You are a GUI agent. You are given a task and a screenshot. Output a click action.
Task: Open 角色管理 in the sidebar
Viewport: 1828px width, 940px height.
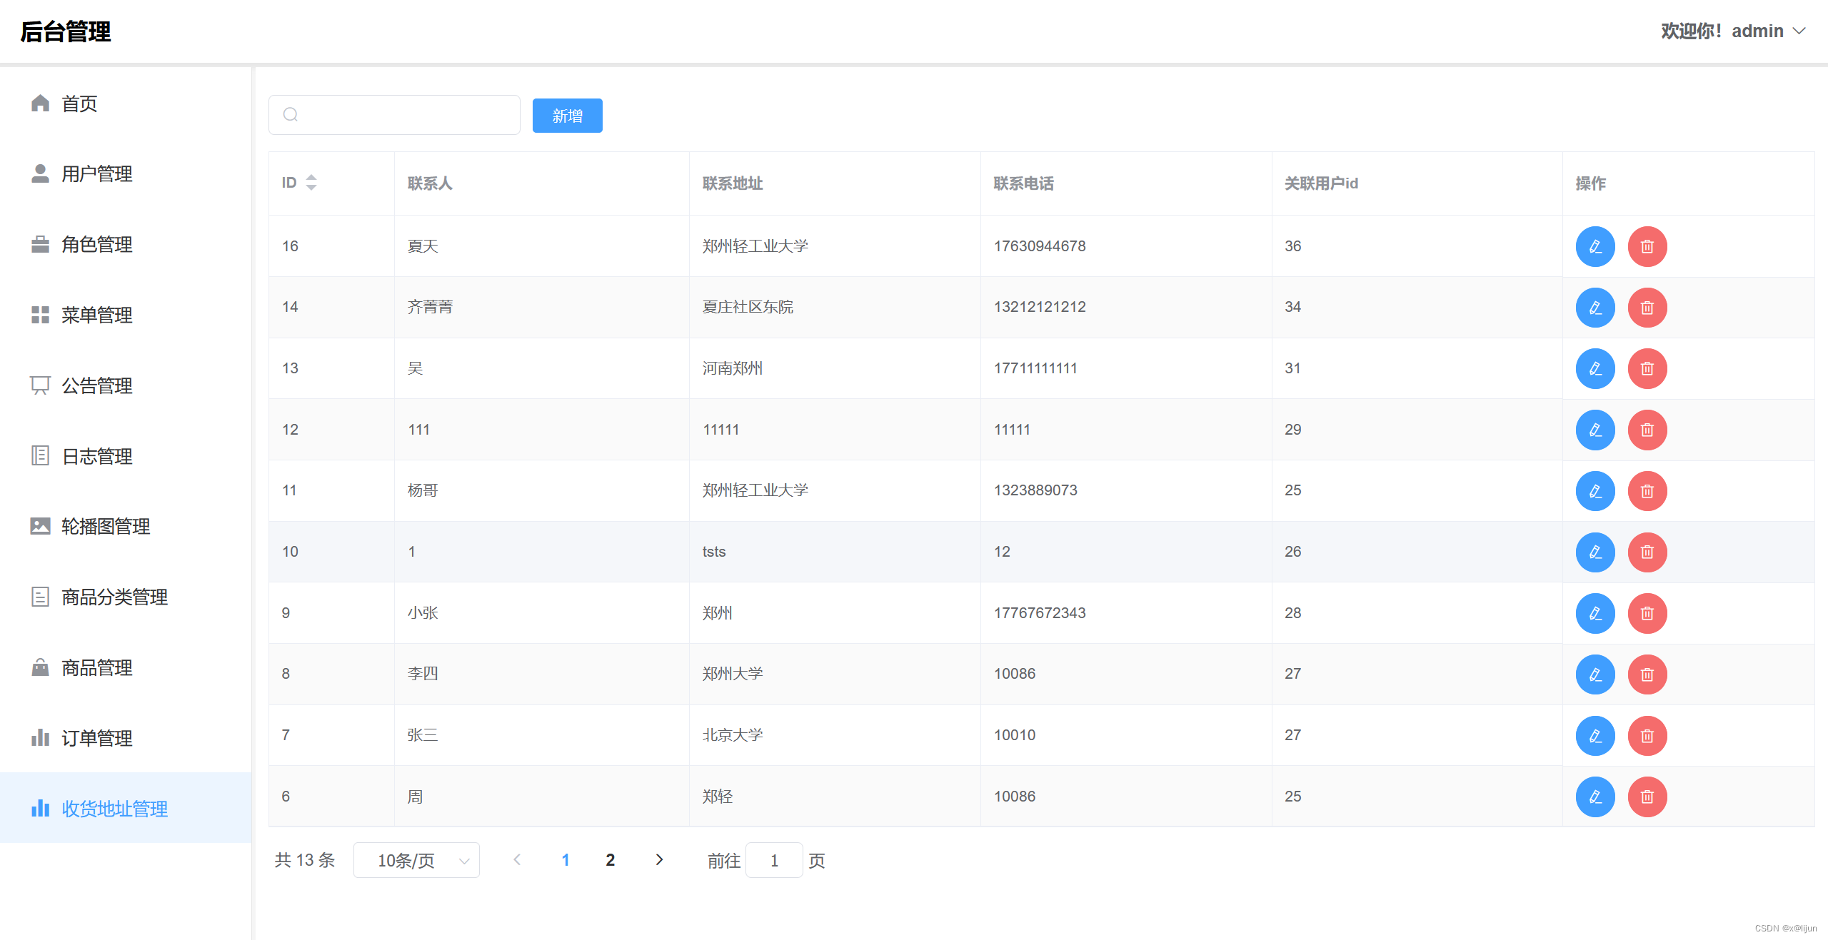tap(126, 244)
